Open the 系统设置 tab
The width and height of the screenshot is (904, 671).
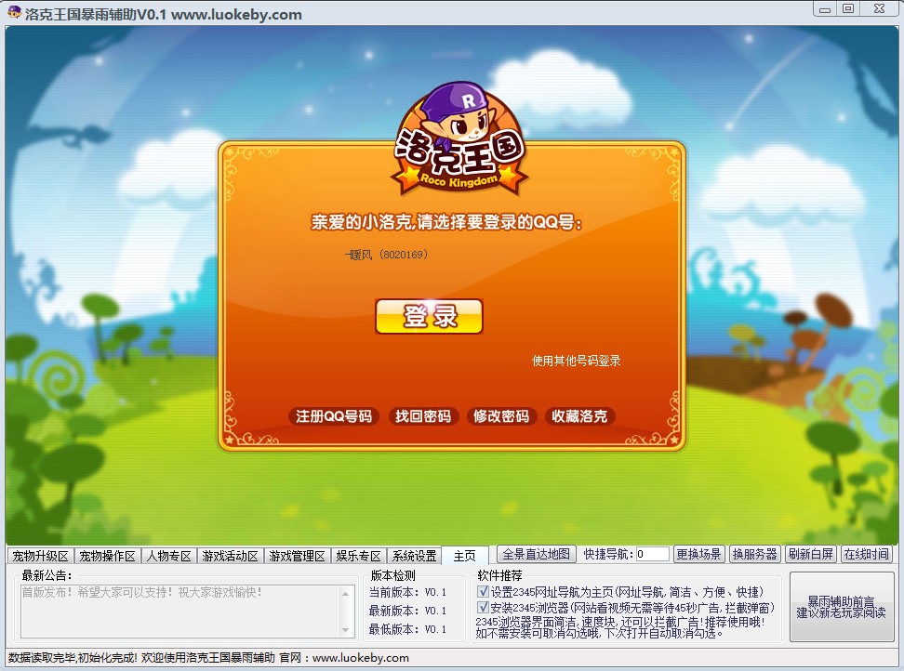pyautogui.click(x=414, y=556)
